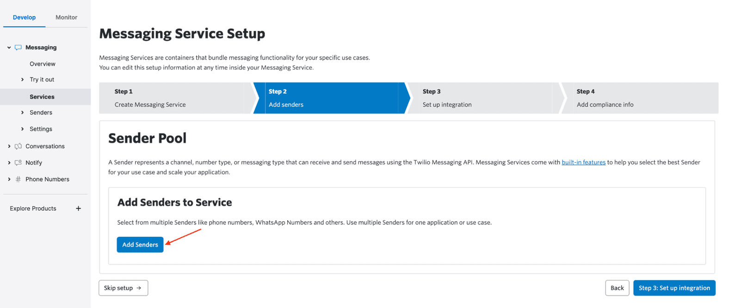The height and width of the screenshot is (308, 740).
Task: Select the Develop tab
Action: click(x=24, y=18)
